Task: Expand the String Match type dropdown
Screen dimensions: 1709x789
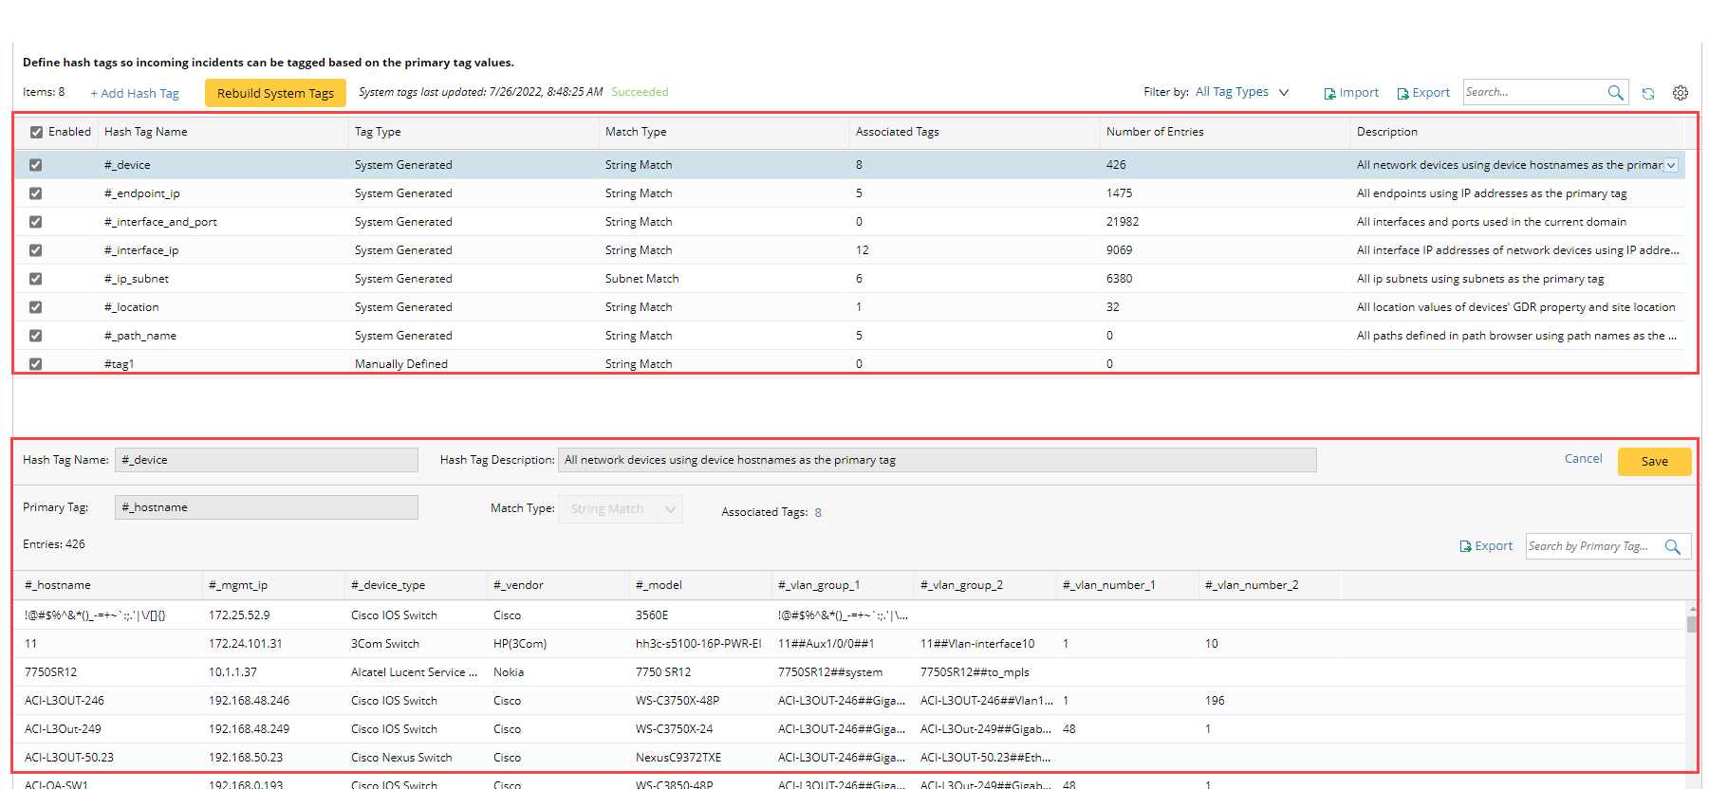Action: click(670, 509)
